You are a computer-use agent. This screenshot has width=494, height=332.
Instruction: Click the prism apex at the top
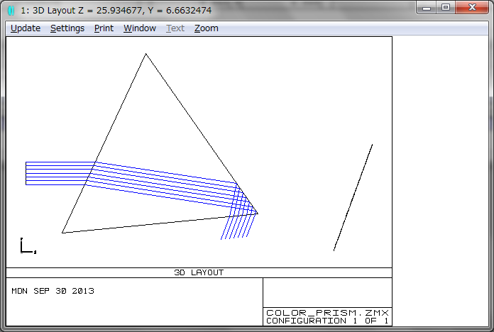146,54
